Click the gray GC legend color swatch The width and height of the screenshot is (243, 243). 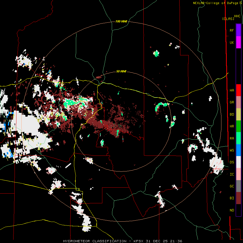tap(238, 186)
